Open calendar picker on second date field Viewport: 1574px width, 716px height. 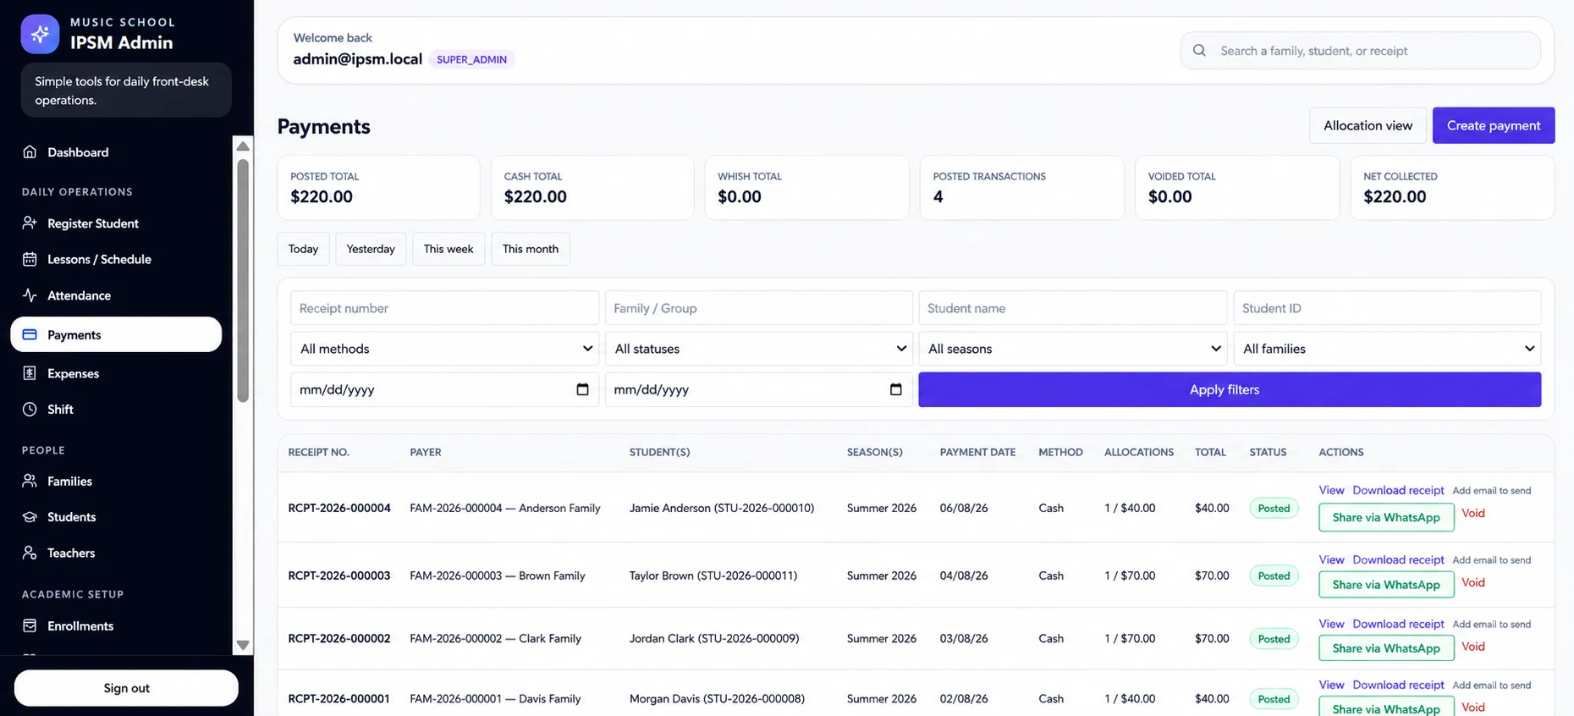[x=895, y=389]
